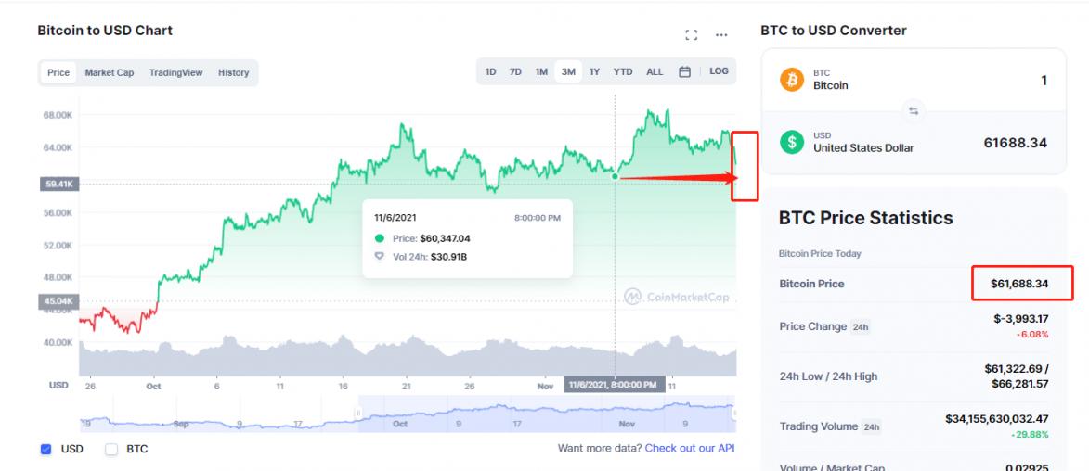Select the YTD time range

(623, 71)
